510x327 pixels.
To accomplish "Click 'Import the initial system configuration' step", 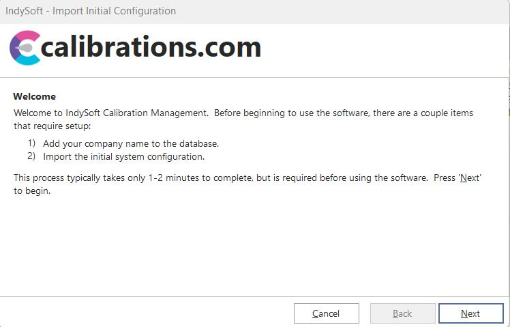I will (123, 156).
